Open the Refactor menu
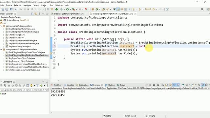Screen dimensions: 210x118 (x=18, y=5)
